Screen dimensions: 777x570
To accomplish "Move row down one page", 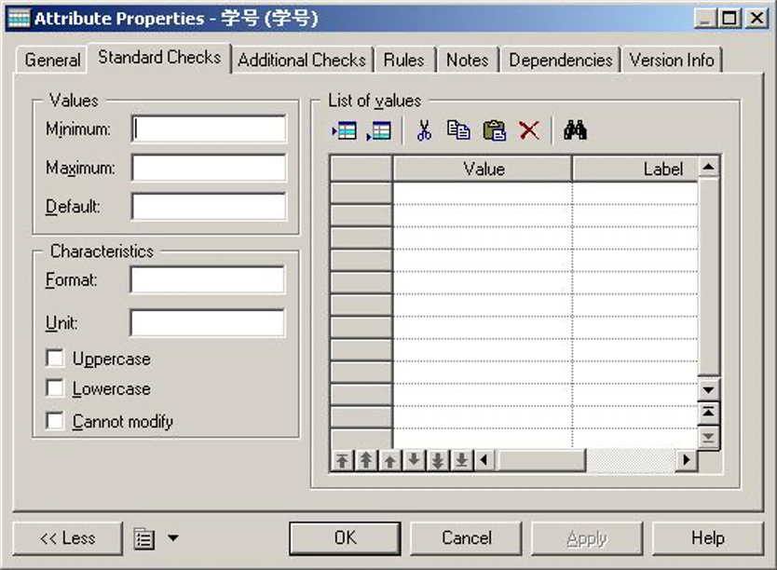I will tap(437, 460).
